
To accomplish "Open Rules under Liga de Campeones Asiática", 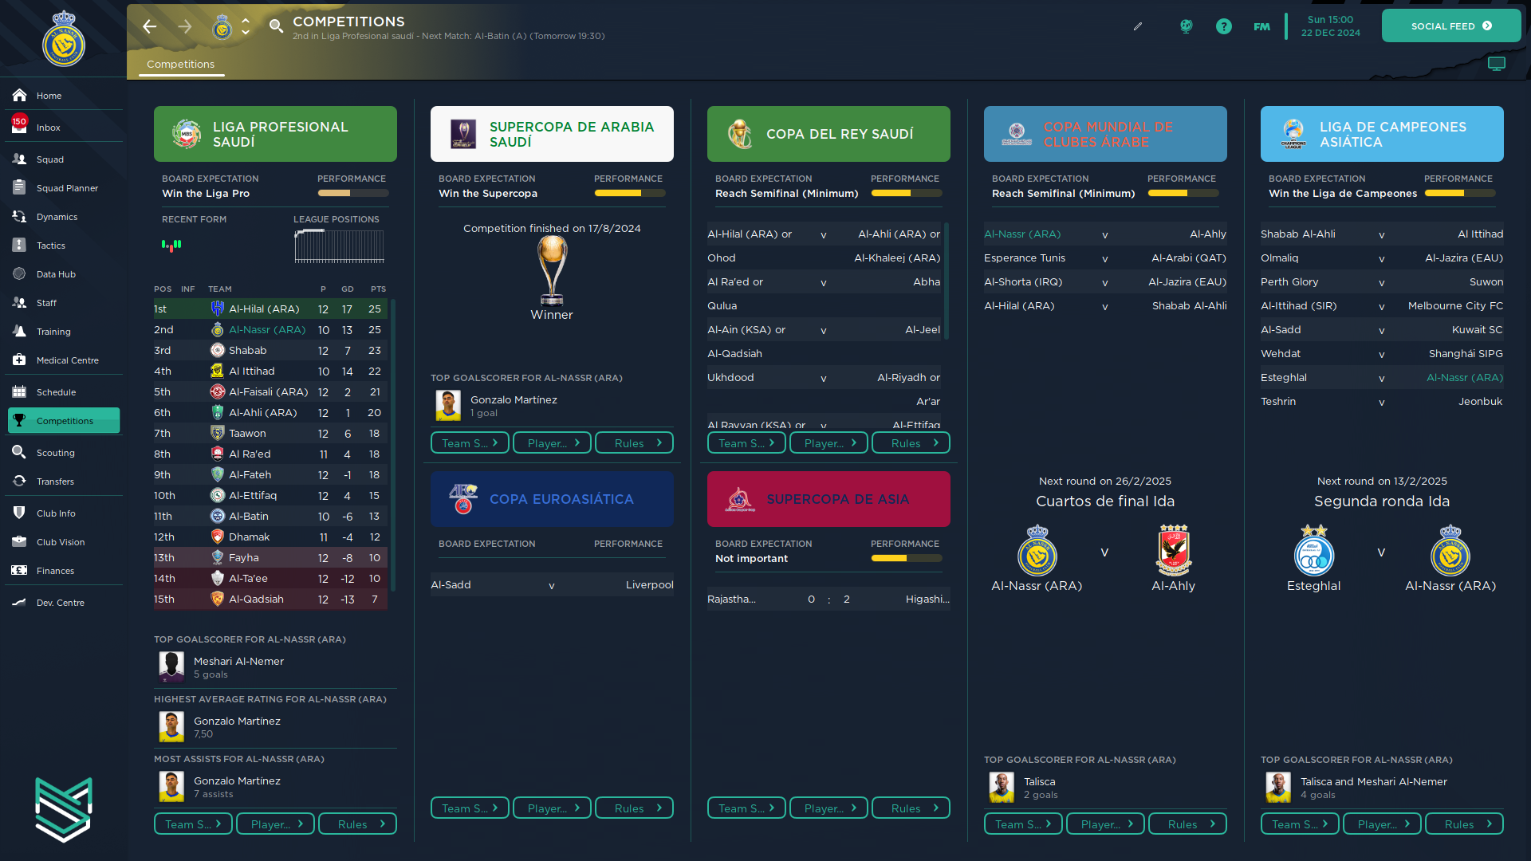I will pyautogui.click(x=1464, y=824).
